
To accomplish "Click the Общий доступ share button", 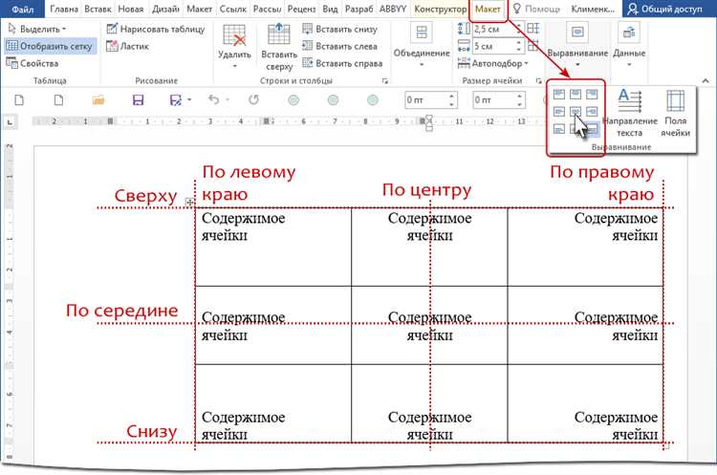I will [665, 9].
